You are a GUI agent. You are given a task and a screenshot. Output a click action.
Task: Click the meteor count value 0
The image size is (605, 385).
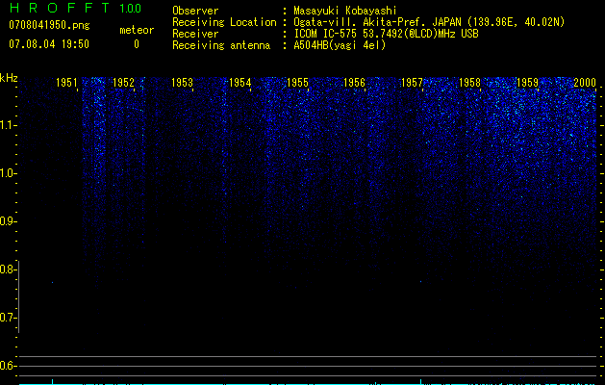point(137,44)
